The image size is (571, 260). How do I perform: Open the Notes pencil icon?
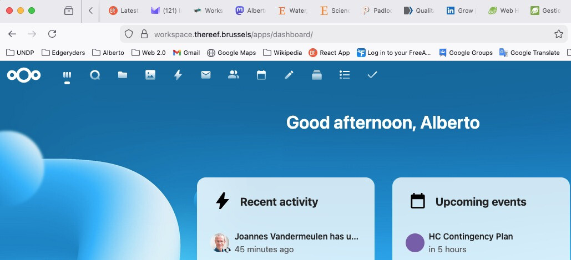289,75
